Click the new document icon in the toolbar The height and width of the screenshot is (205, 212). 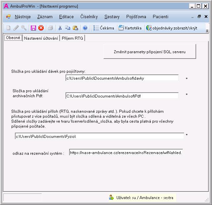pos(8,28)
